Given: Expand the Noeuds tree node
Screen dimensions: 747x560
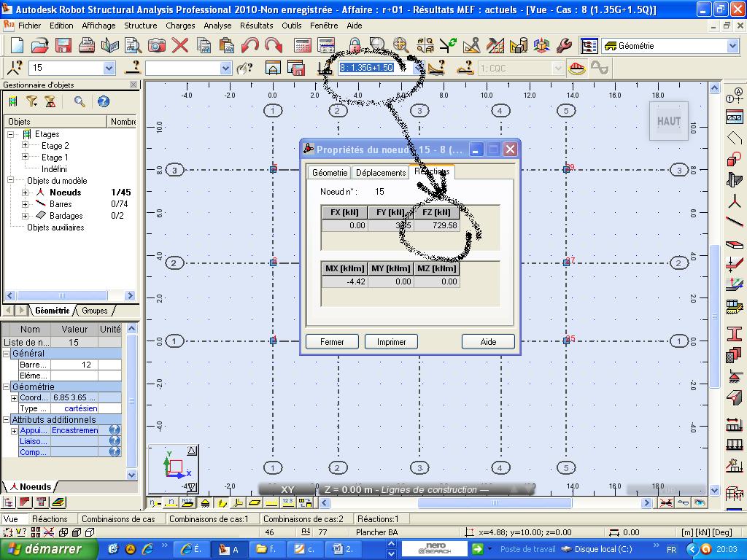Looking at the screenshot, I should (x=26, y=192).
